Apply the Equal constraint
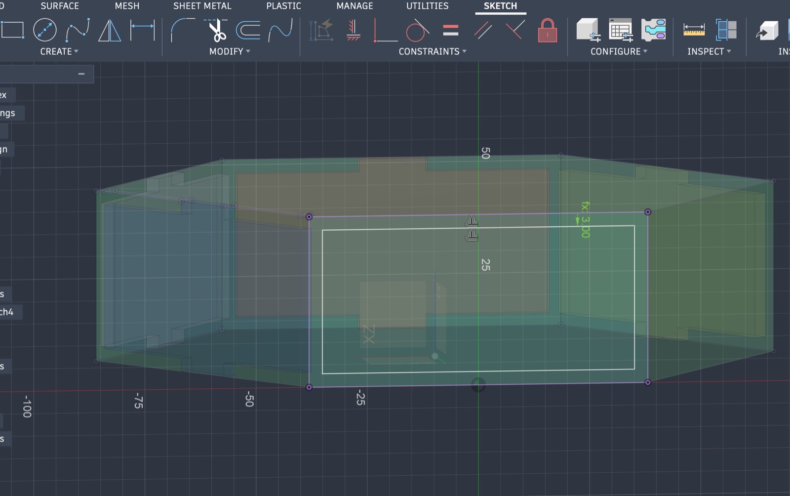 [450, 30]
